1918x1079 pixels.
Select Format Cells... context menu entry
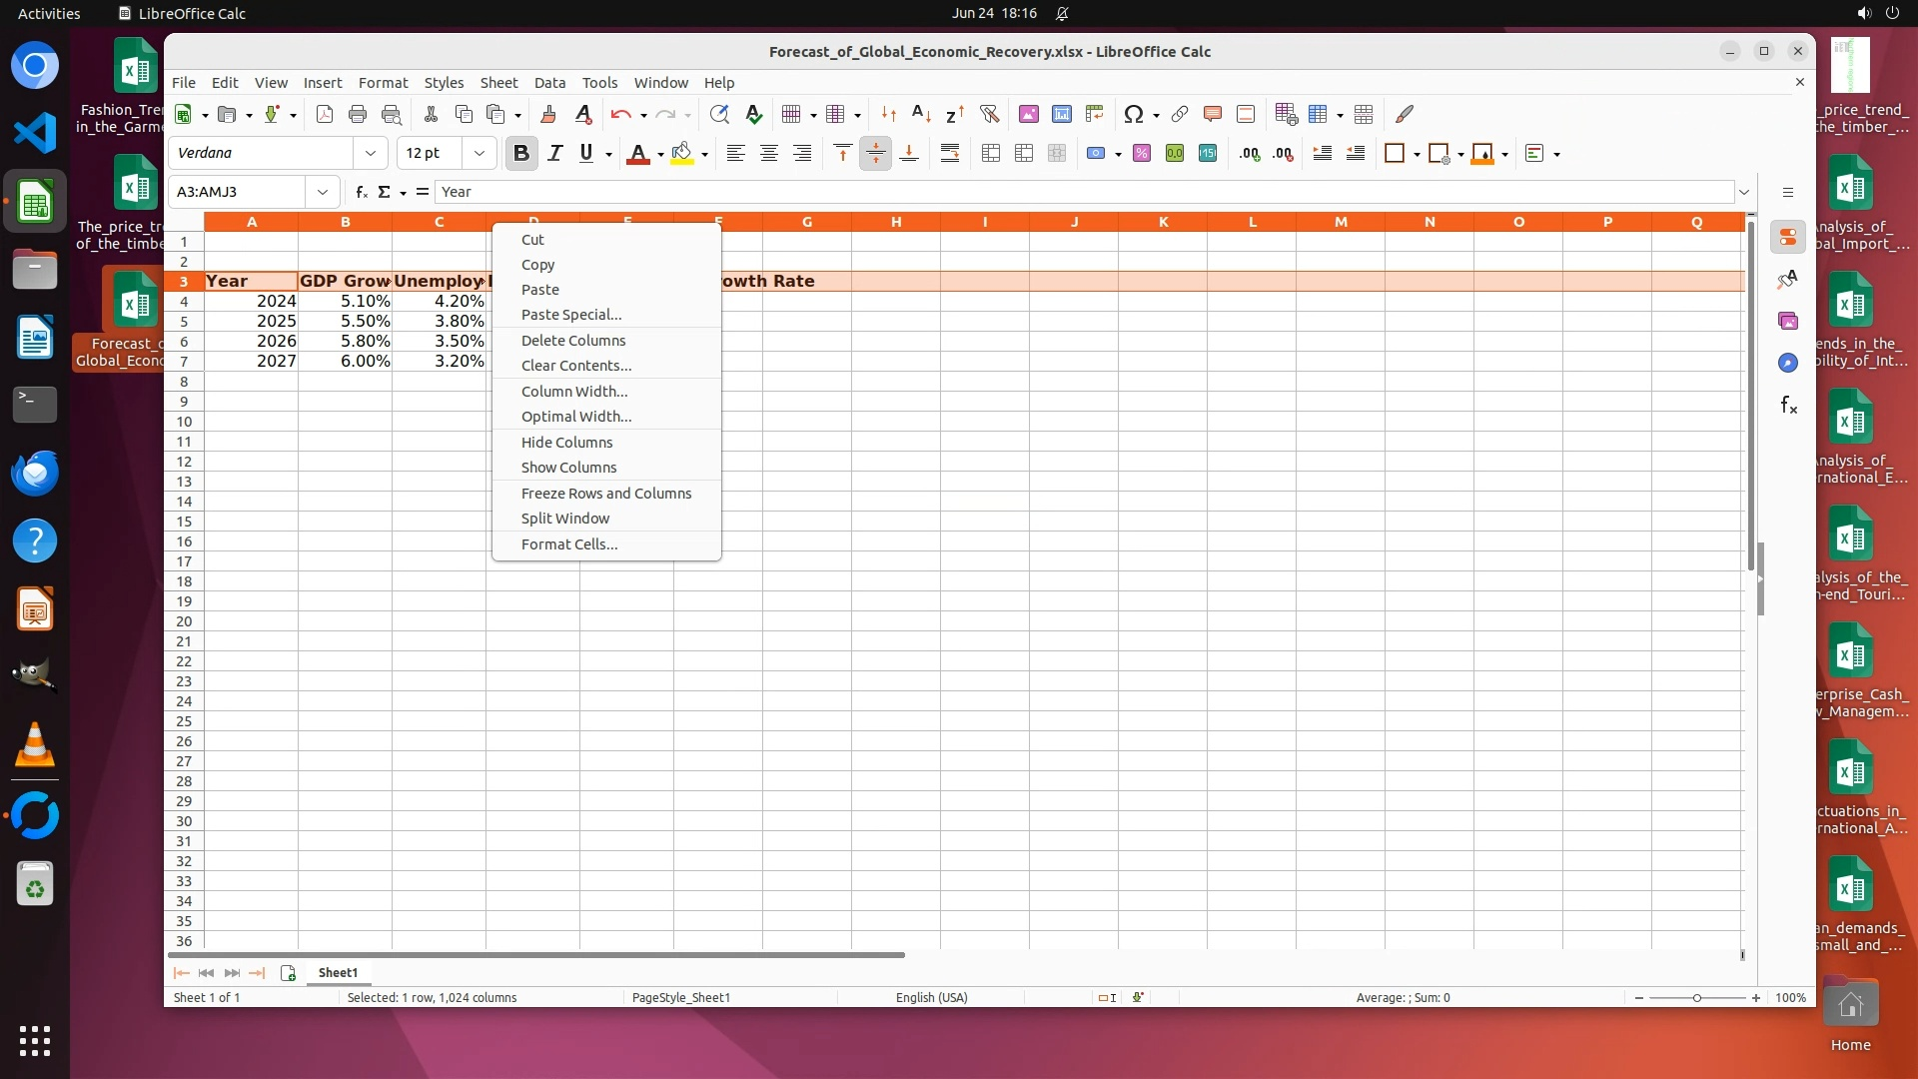pos(569,544)
